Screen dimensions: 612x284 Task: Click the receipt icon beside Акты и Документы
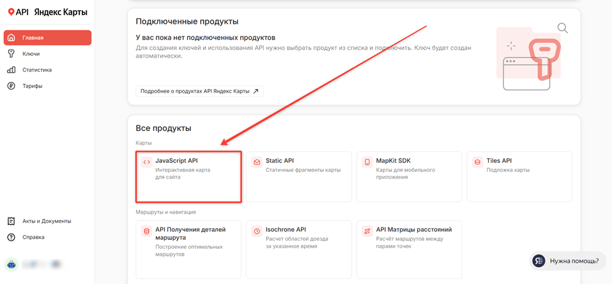click(x=11, y=221)
